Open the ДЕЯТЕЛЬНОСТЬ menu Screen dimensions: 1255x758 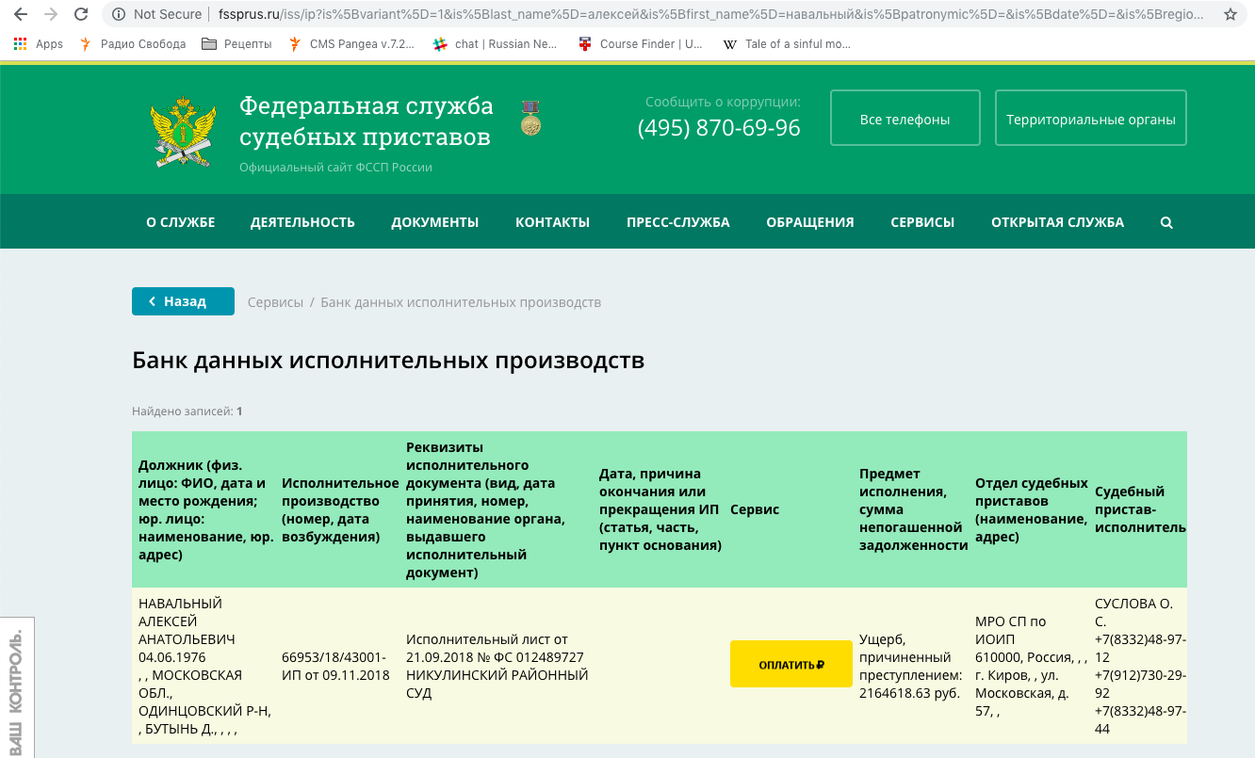pos(302,222)
